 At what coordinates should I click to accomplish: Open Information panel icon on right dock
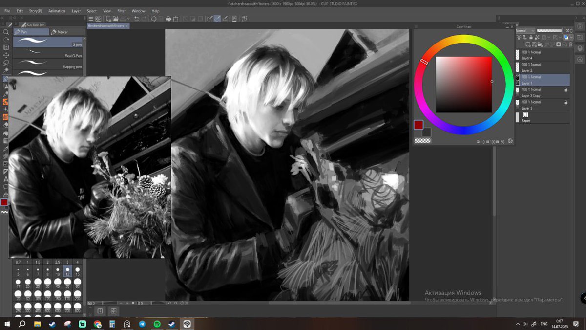pyautogui.click(x=580, y=27)
